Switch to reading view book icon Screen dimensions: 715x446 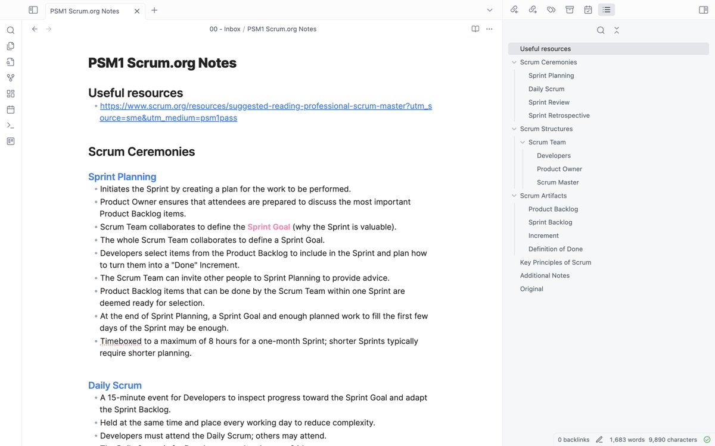(x=475, y=29)
